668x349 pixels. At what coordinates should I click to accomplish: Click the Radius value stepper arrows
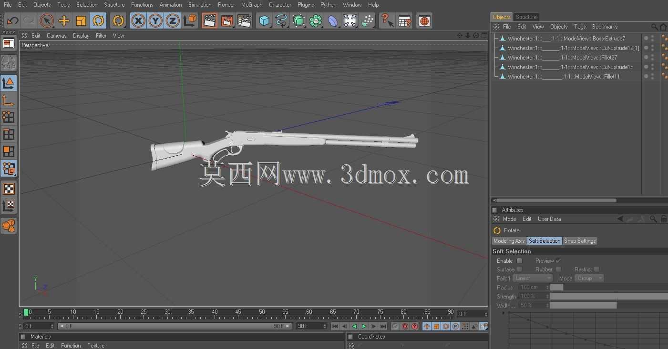point(548,287)
